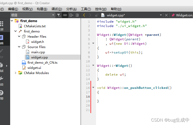This screenshot has height=125, width=193.
Task: Click line number 13 in gutter
Action: coord(88,75)
